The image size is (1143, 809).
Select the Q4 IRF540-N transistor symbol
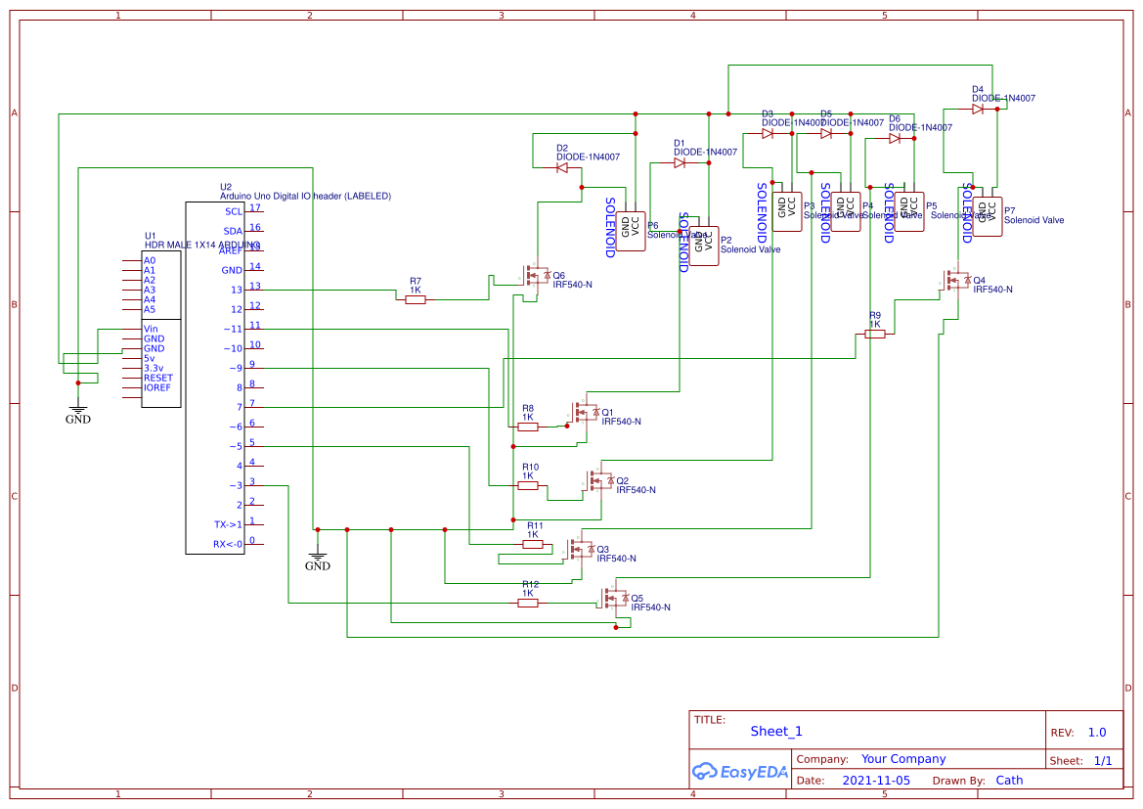[x=956, y=282]
